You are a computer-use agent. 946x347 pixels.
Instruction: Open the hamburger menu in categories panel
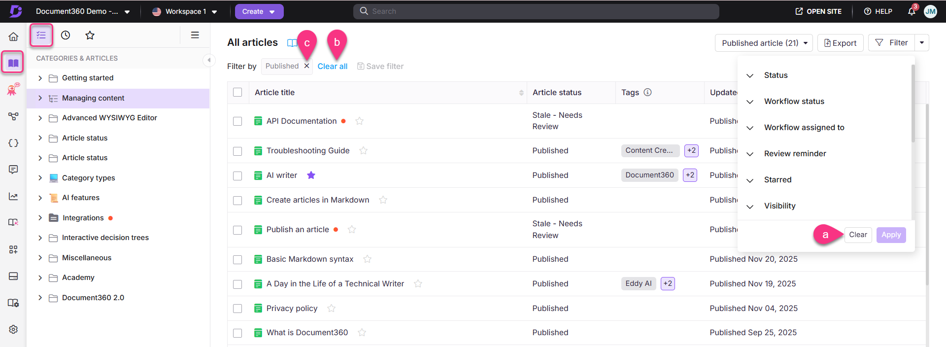tap(195, 35)
